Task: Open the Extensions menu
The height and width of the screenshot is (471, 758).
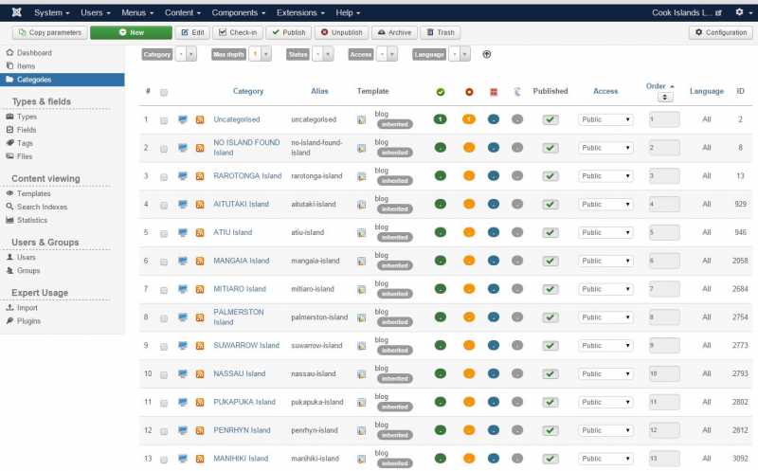Action: click(x=299, y=12)
